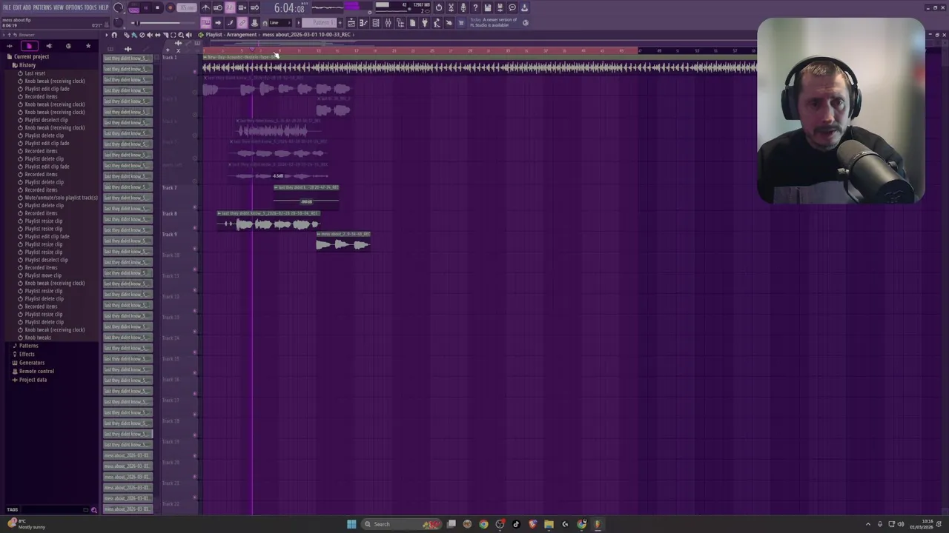The image size is (949, 533).
Task: Select the playlist Delete tool
Action: [x=142, y=35]
